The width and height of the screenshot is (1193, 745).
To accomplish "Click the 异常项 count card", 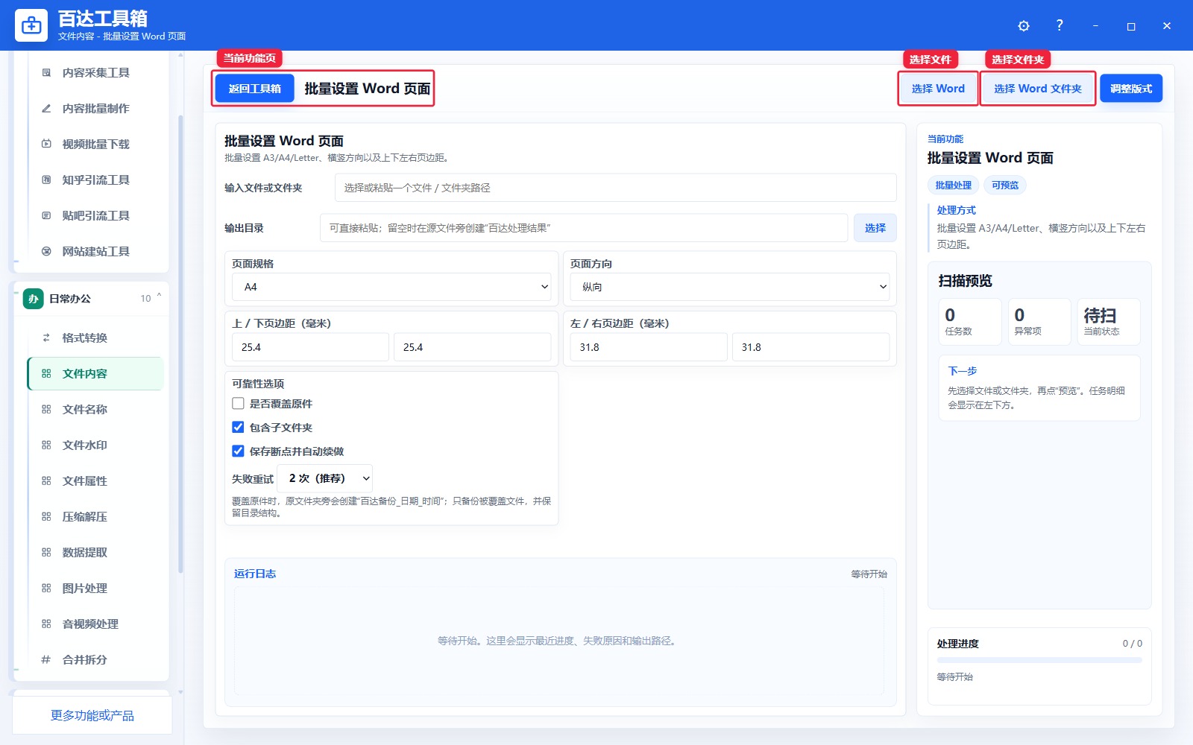I will tap(1039, 322).
